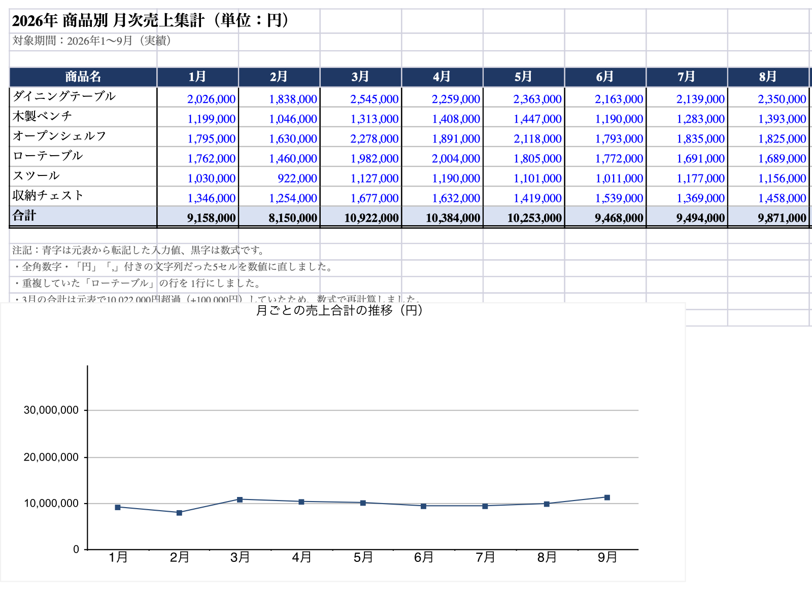The image size is (812, 604).
Task: Select the 商品名 header cell
Action: 83,77
